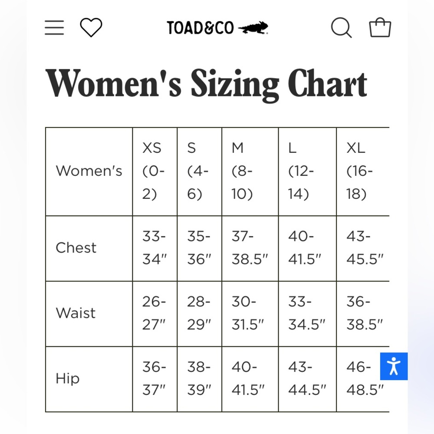Select the M (8-10) column header
The image size is (434, 434).
click(x=250, y=171)
